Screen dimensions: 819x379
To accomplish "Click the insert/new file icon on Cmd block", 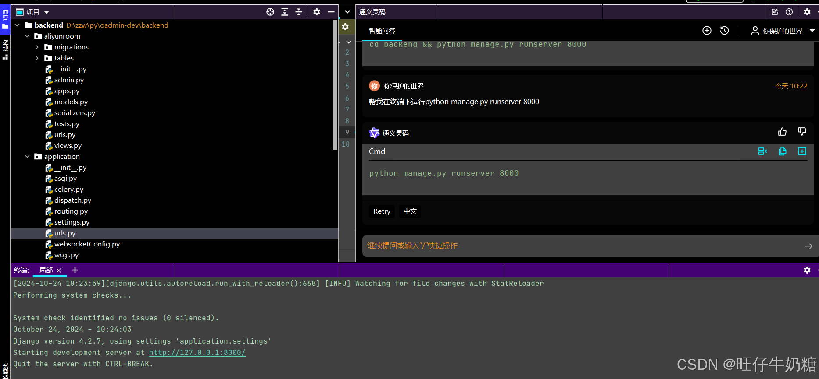I will click(802, 151).
